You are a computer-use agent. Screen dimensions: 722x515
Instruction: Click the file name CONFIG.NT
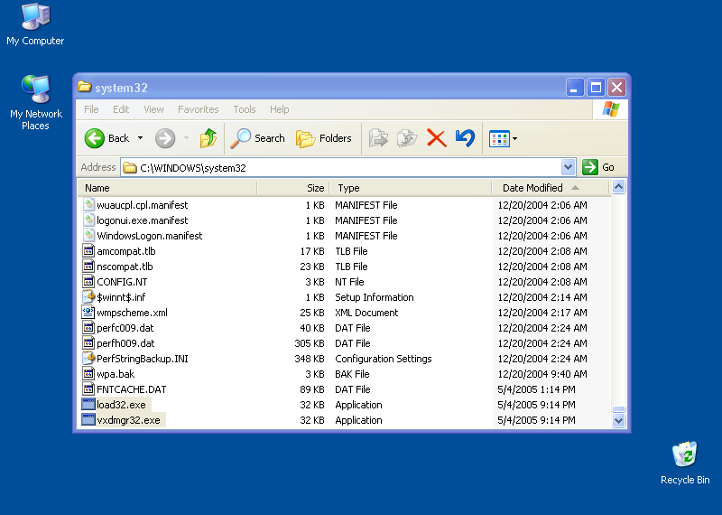(122, 282)
